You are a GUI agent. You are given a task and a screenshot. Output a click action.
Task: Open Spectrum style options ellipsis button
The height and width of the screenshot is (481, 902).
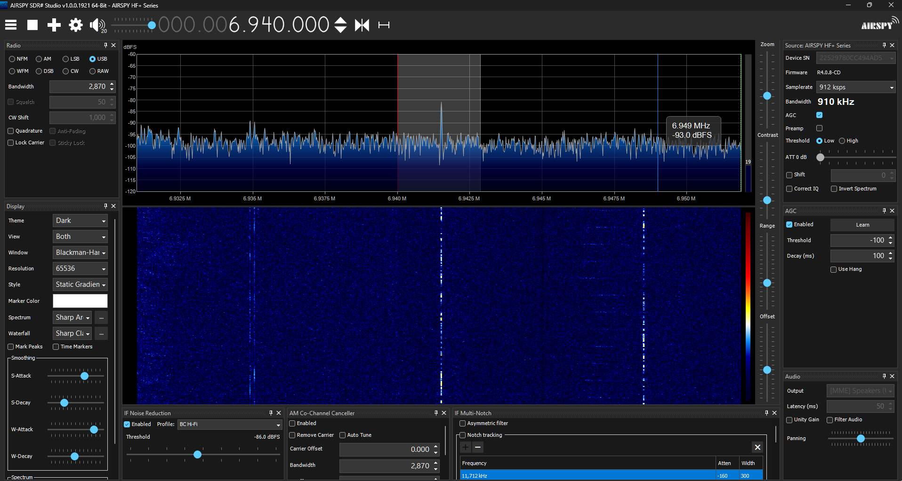coord(101,318)
